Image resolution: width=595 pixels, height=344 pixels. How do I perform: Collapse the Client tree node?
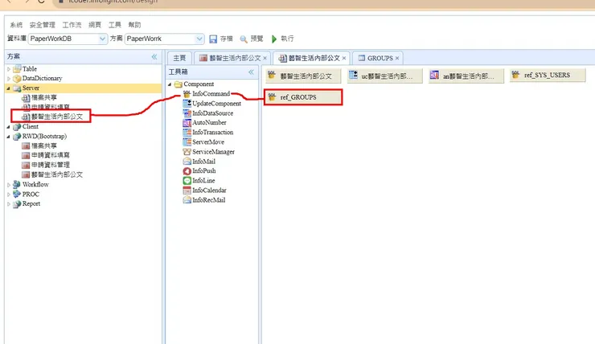point(8,127)
